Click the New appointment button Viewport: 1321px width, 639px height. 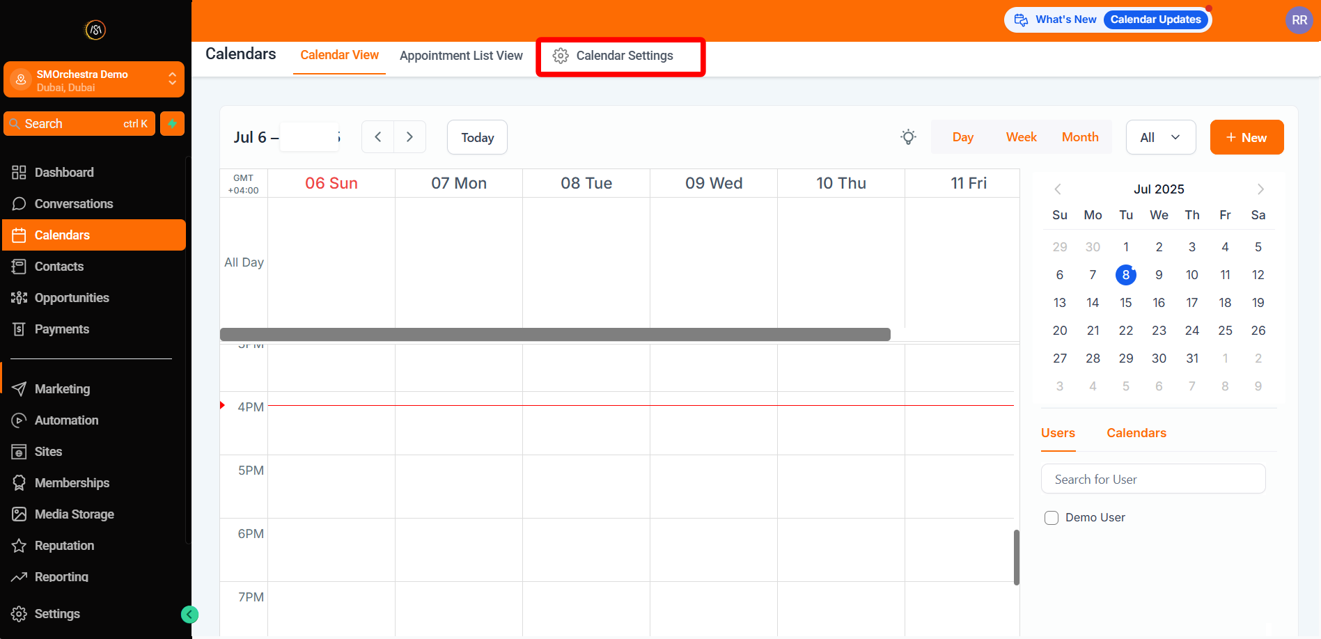click(x=1246, y=136)
